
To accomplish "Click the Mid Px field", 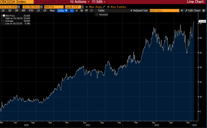I will click(54, 7).
